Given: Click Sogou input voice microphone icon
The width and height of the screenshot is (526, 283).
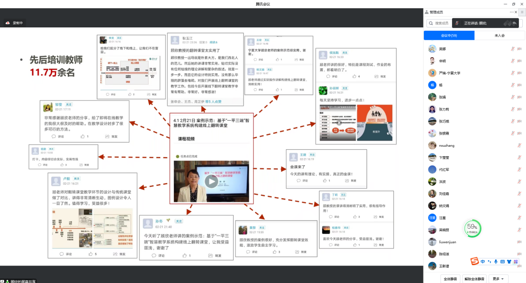Looking at the screenshot, I should pyautogui.click(x=496, y=261).
